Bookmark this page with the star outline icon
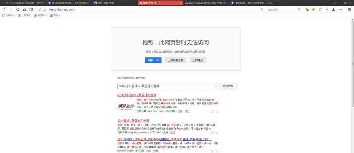The width and height of the screenshot is (354, 153). [x=40, y=10]
